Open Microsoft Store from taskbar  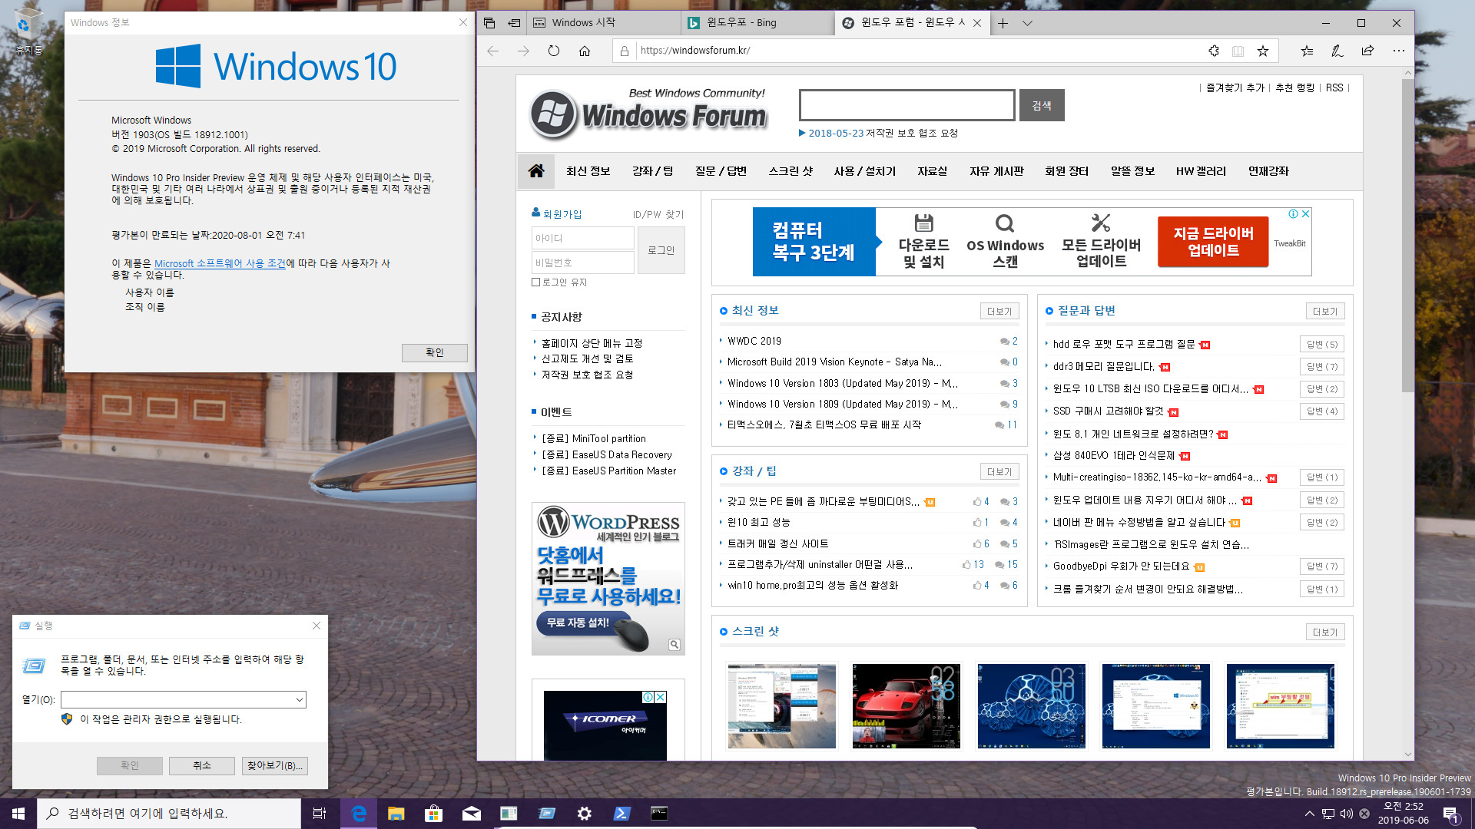[x=433, y=814]
